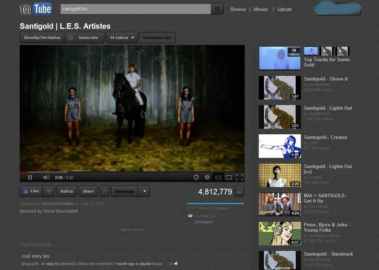This screenshot has width=379, height=270.
Task: Dislike the video with thumbs down
Action: click(49, 191)
